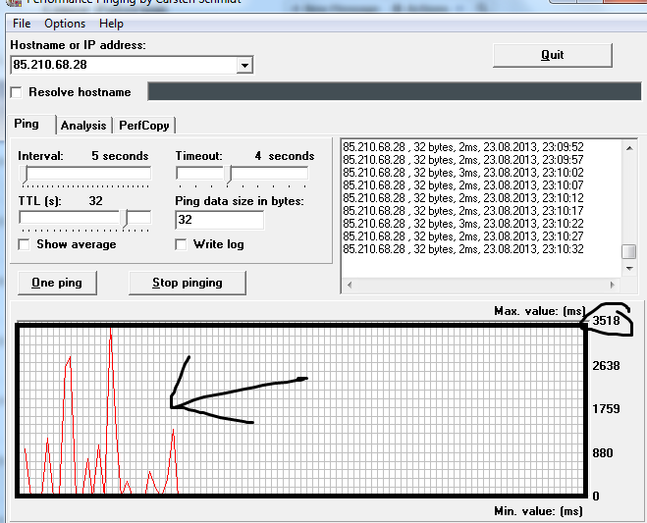Switch to the Analysis tab

tap(83, 126)
